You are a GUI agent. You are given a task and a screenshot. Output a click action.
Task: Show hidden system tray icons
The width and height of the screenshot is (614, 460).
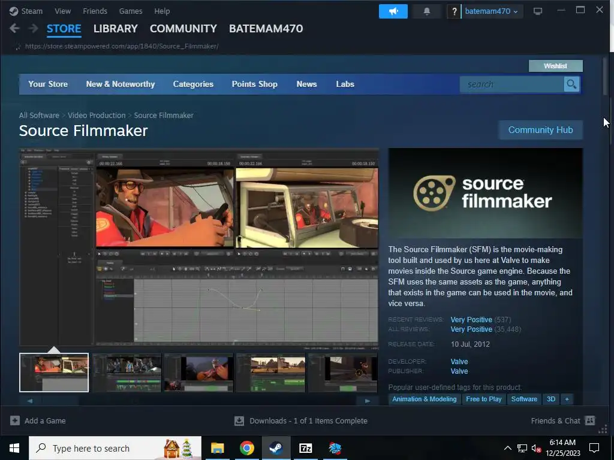[507, 448]
